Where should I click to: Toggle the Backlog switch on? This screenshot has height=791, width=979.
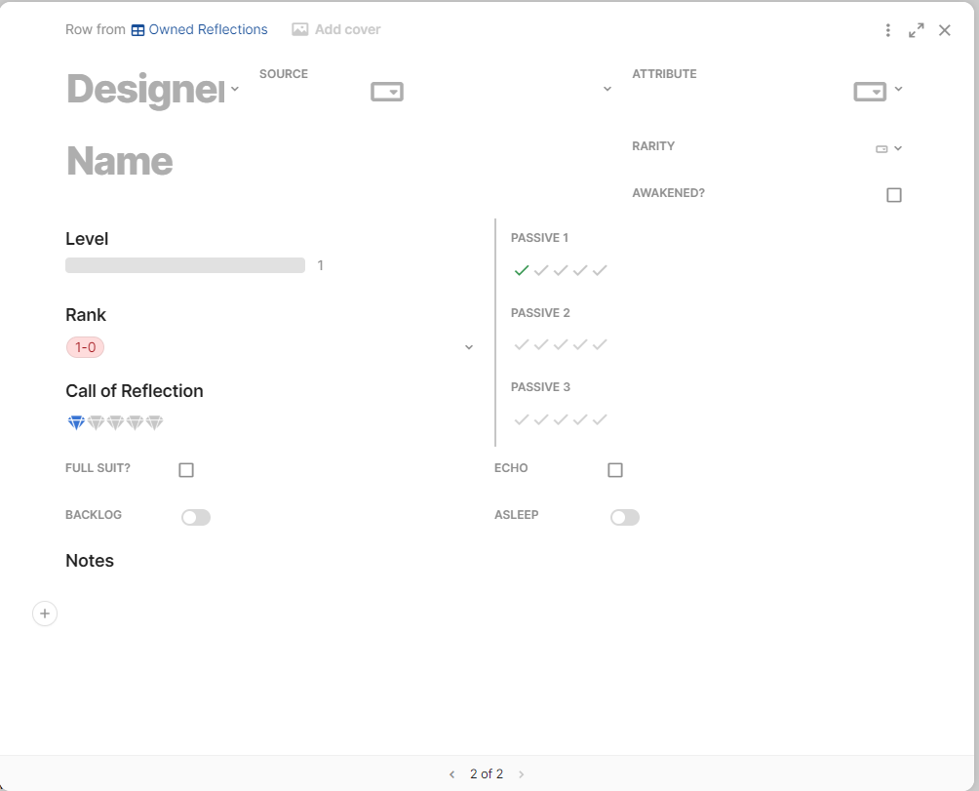[x=196, y=517]
